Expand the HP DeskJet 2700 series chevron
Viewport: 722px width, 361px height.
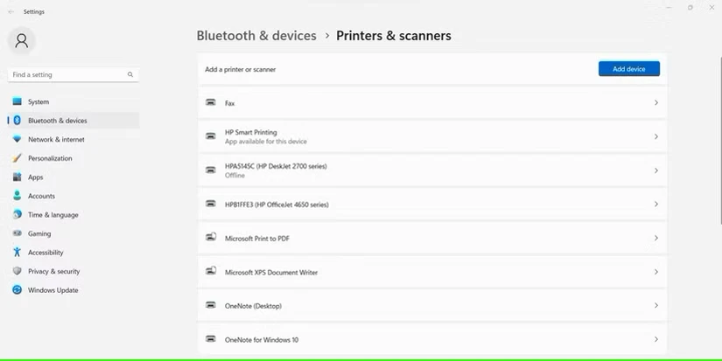click(x=656, y=170)
